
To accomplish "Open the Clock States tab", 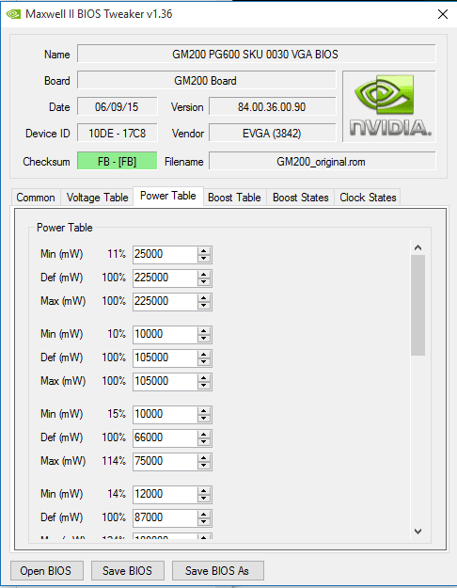I will (368, 198).
